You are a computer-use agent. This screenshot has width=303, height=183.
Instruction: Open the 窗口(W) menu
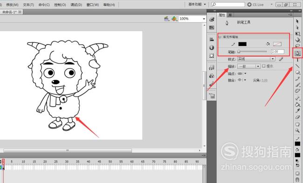(x=93, y=5)
